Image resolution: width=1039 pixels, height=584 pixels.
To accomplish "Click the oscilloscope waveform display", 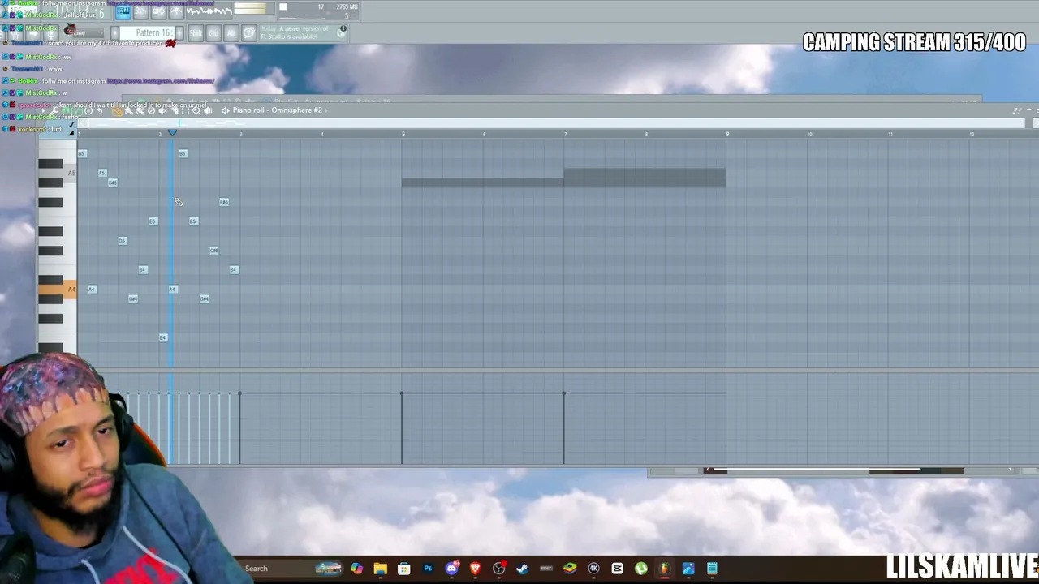I will [209, 11].
